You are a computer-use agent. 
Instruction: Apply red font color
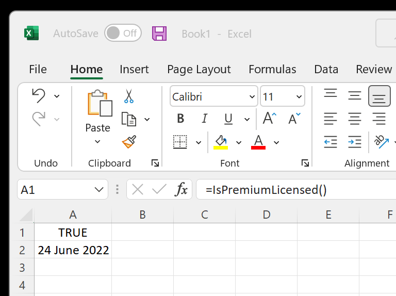[x=258, y=142]
